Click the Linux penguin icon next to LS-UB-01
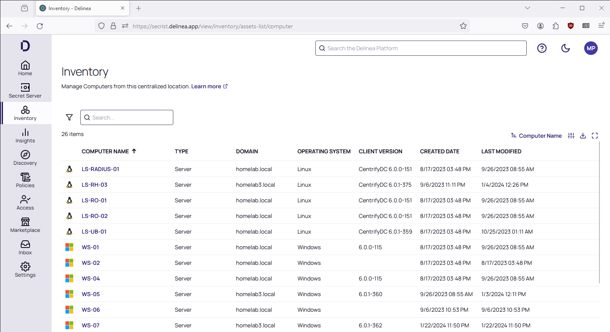The height and width of the screenshot is (332, 610). [69, 231]
